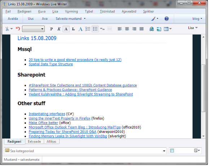Click the cut scissors icon
Screen dimensions: 209x166
click(x=7, y=29)
